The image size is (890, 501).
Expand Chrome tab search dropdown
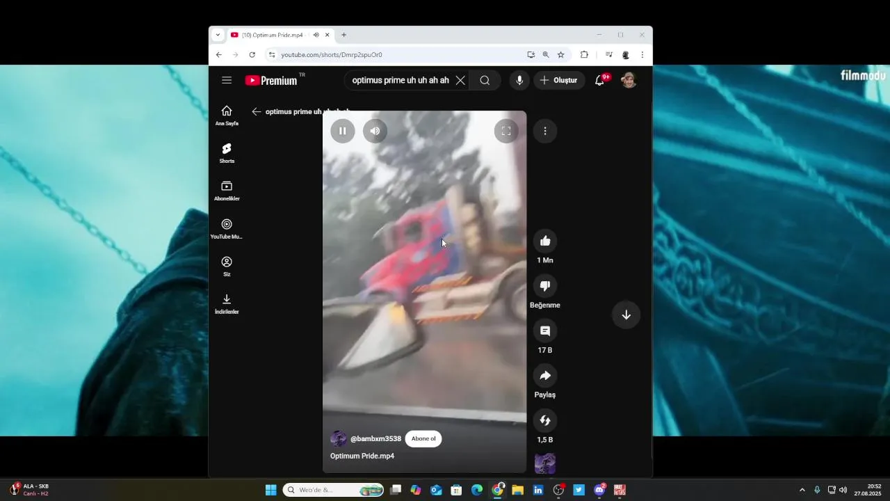(x=218, y=35)
